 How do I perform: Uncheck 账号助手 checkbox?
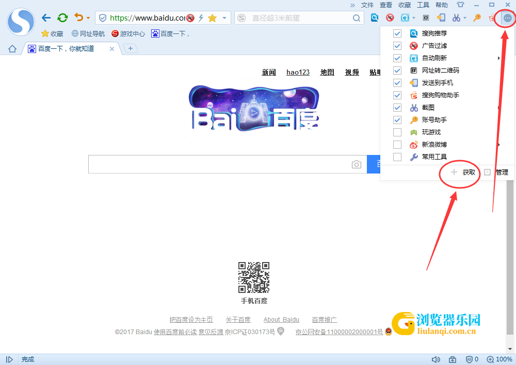coord(397,120)
